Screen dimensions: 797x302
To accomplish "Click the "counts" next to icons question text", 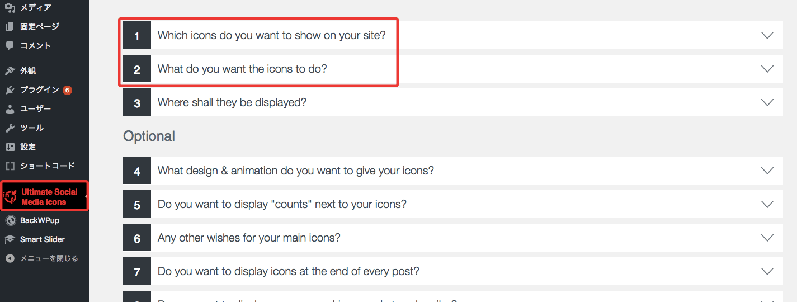I will pyautogui.click(x=282, y=204).
